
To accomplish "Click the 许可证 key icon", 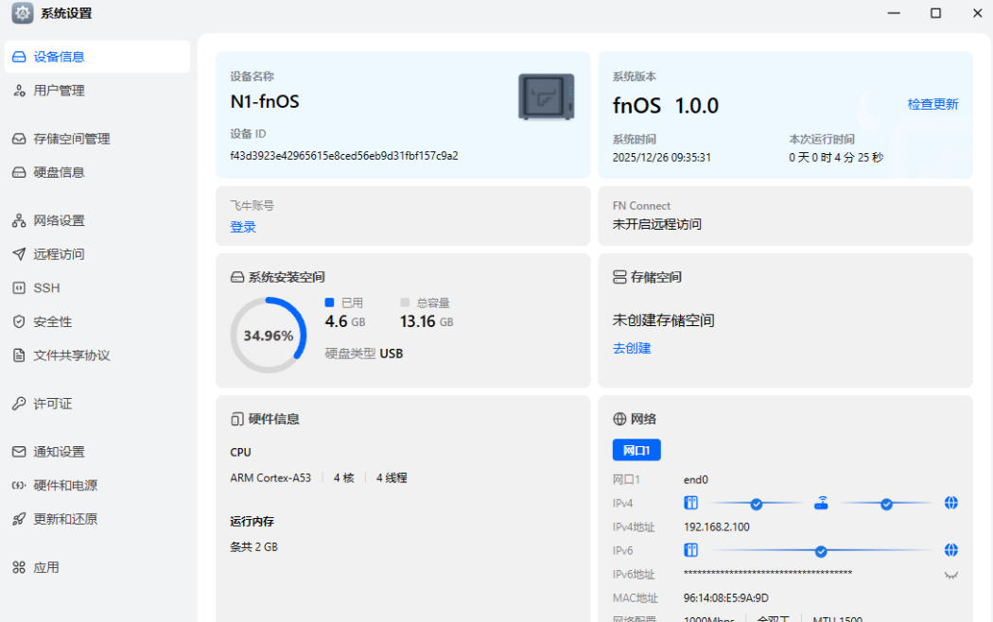I will pos(19,405).
